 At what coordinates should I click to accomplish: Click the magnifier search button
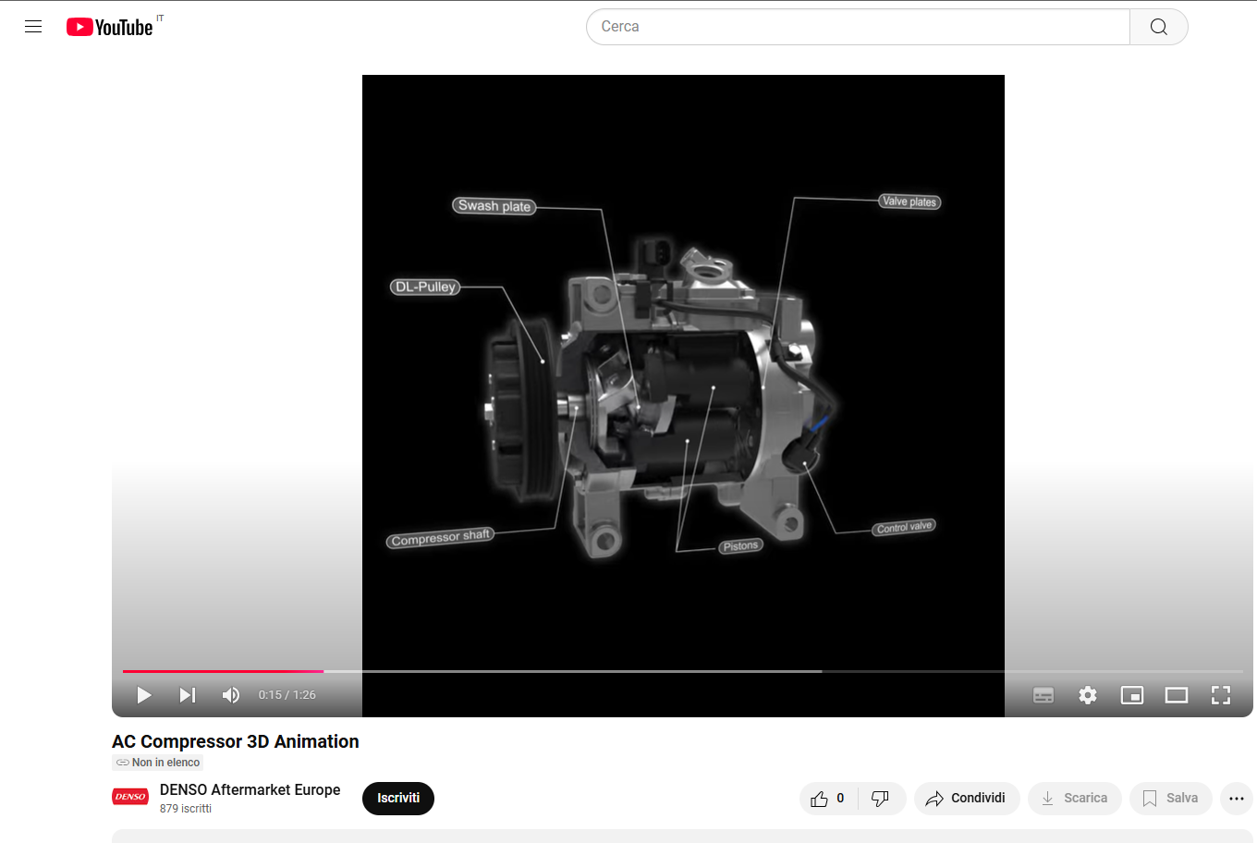(x=1159, y=27)
